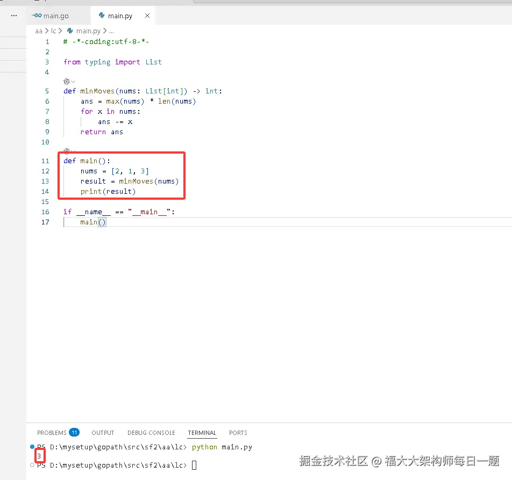Click 'minMoves' in the def line

(x=97, y=91)
